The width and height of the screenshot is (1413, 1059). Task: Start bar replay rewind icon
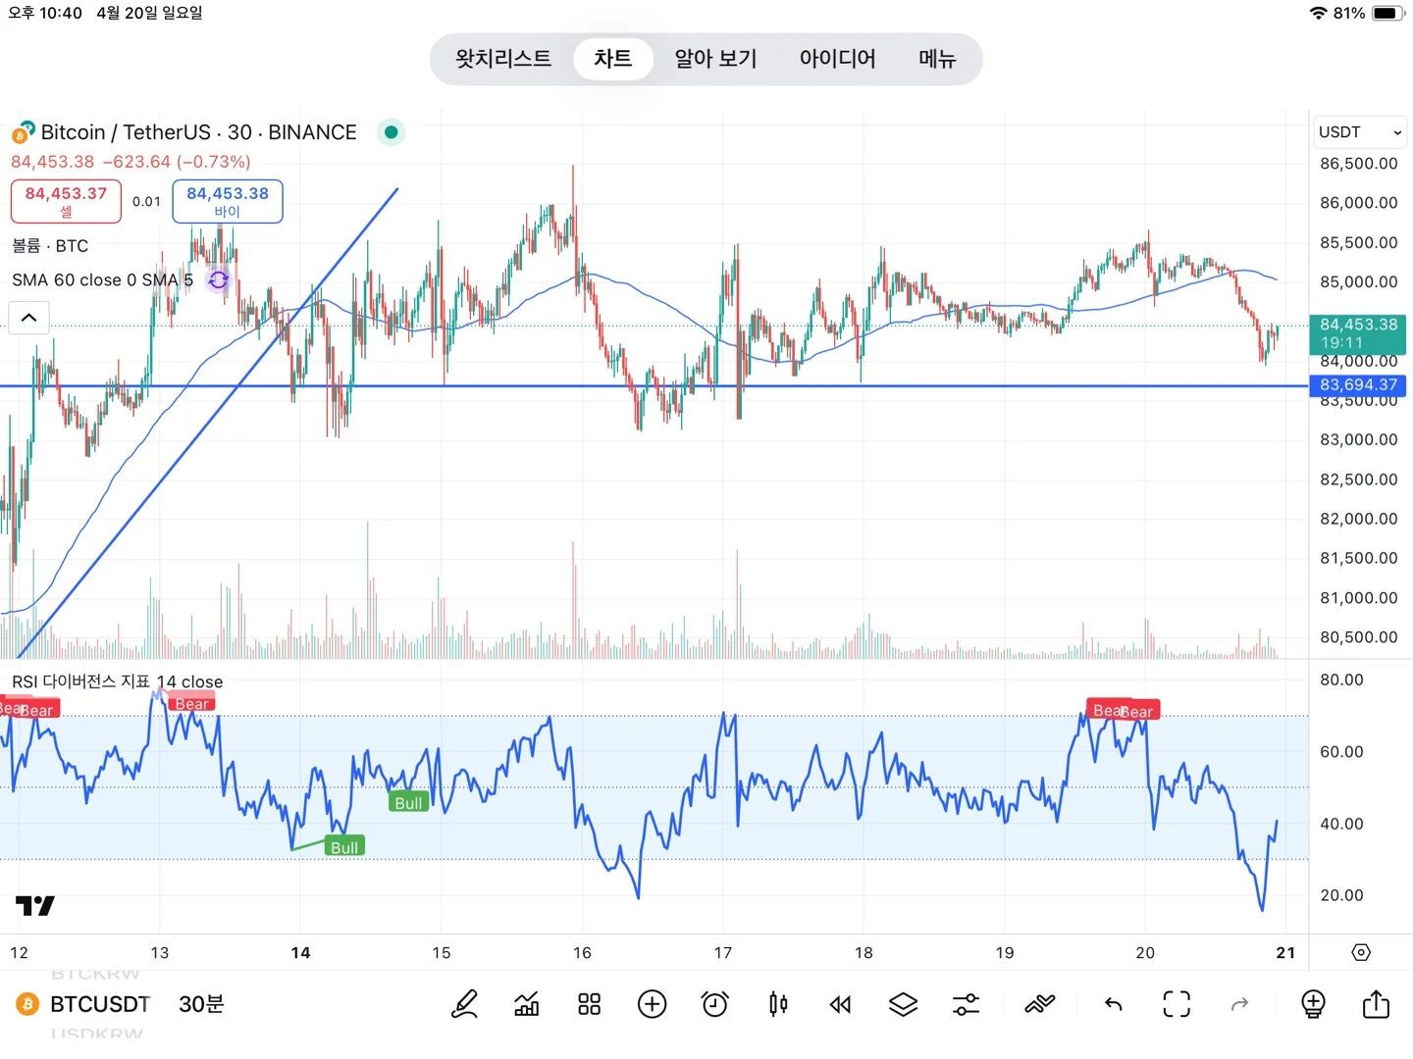pos(840,1004)
